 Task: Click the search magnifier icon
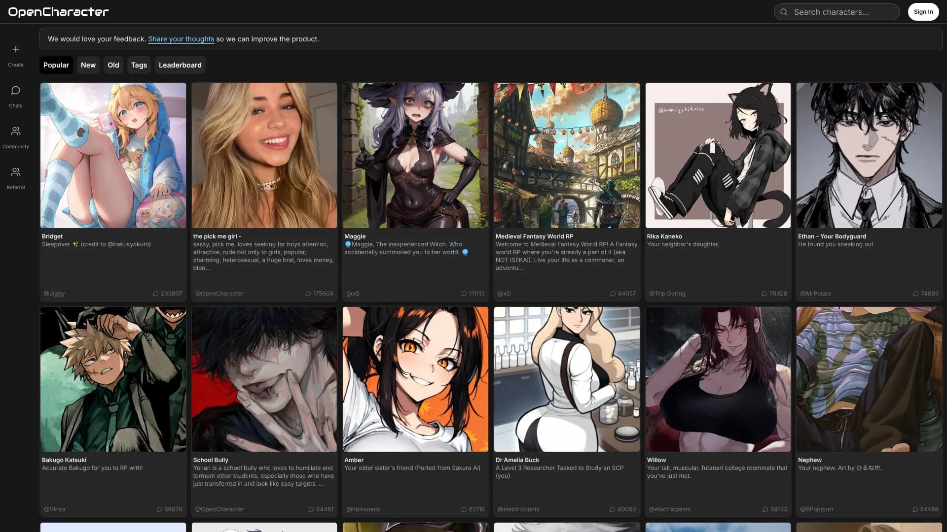pyautogui.click(x=784, y=12)
